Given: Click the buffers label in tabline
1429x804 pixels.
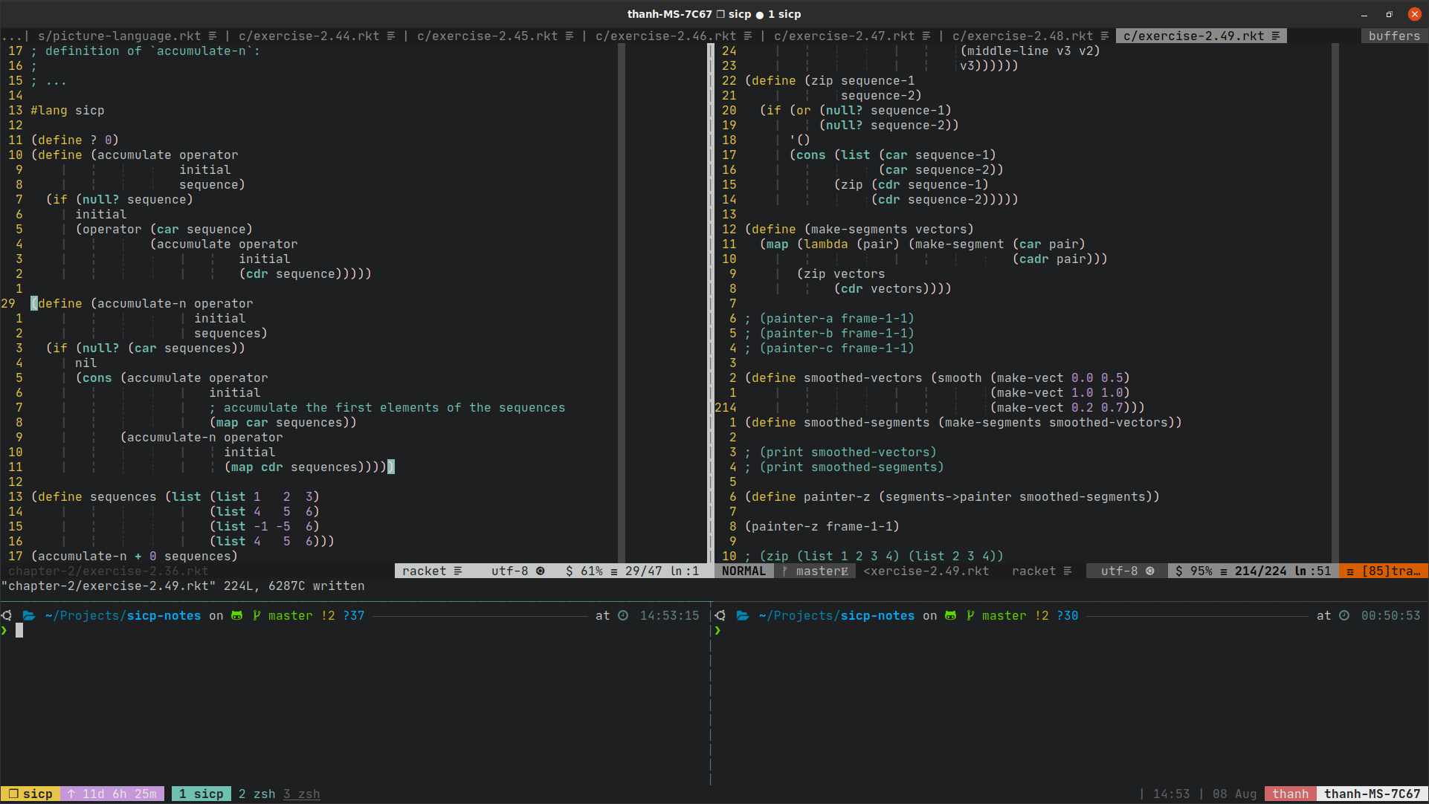Looking at the screenshot, I should tap(1393, 36).
